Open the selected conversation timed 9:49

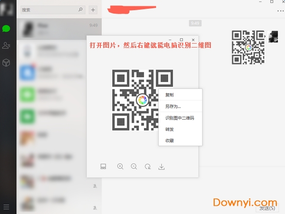point(59,29)
